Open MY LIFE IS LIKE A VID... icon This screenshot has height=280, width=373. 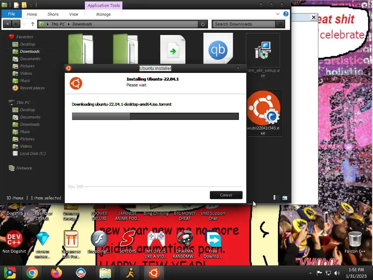(156, 244)
